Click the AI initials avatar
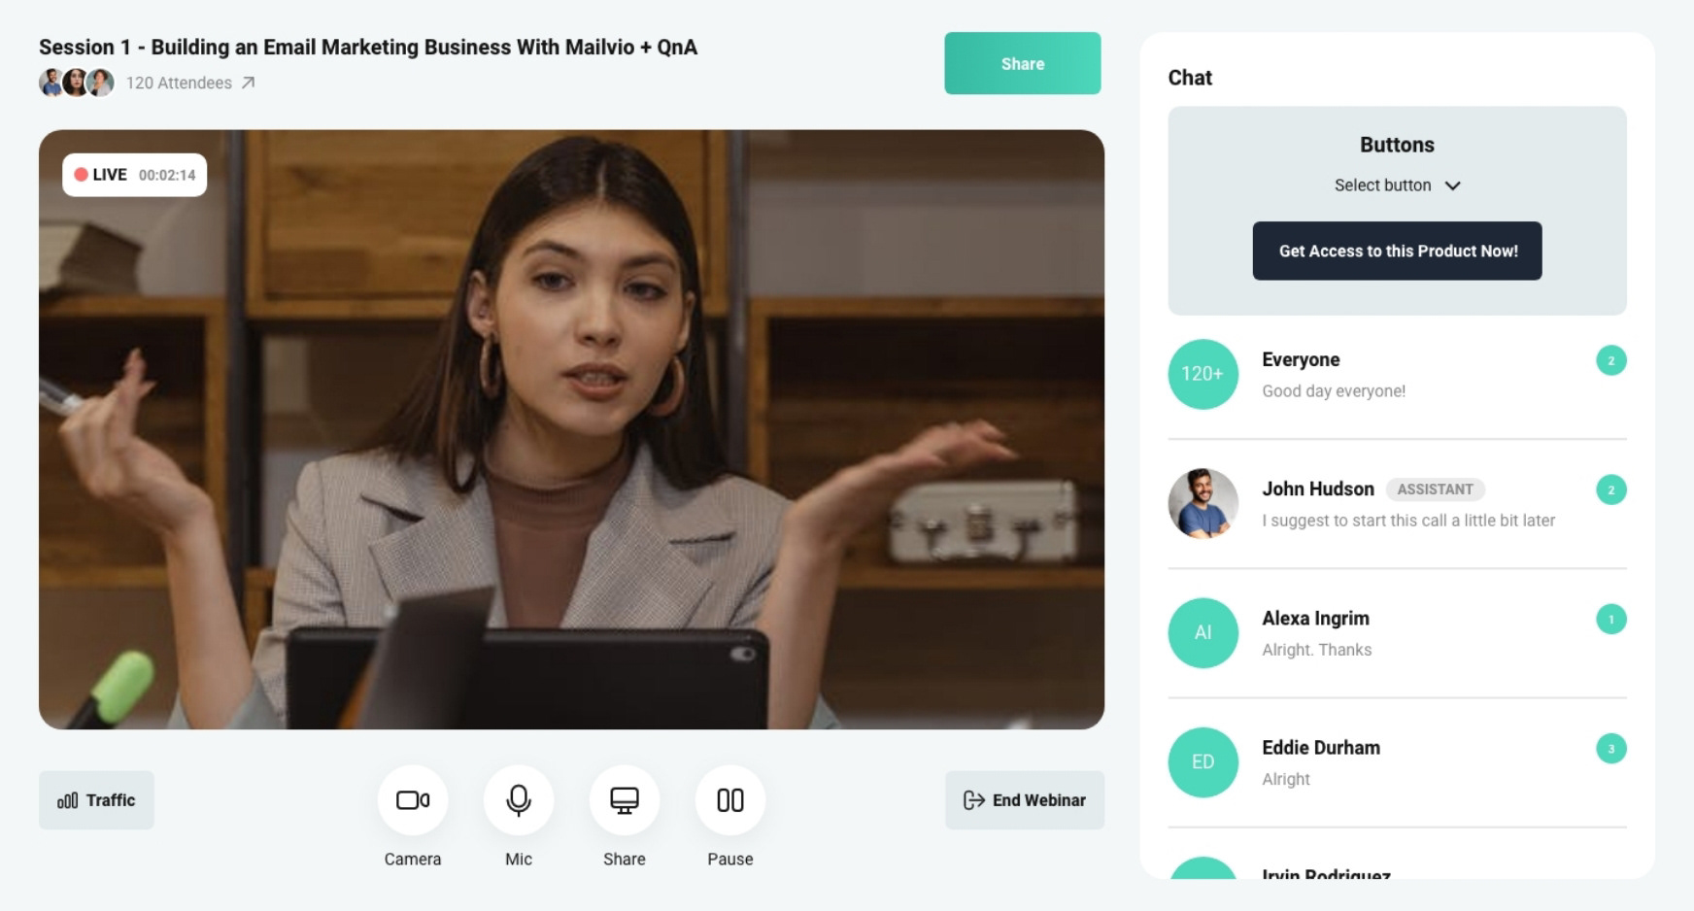Screen dimensions: 1694x911 (x=1203, y=632)
